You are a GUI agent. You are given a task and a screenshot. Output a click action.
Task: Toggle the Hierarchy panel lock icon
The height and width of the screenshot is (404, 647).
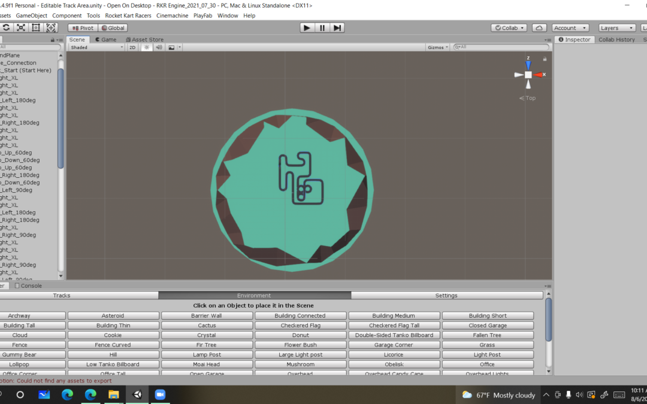click(52, 40)
